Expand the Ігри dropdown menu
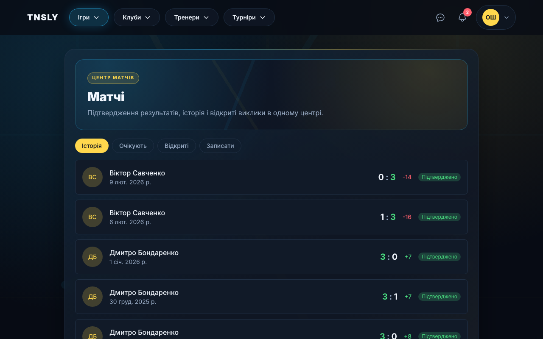This screenshot has width=543, height=339. click(89, 17)
